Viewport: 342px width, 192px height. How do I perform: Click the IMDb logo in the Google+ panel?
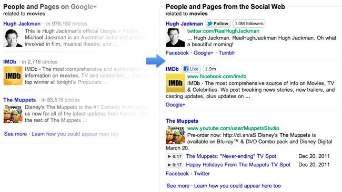click(x=13, y=76)
